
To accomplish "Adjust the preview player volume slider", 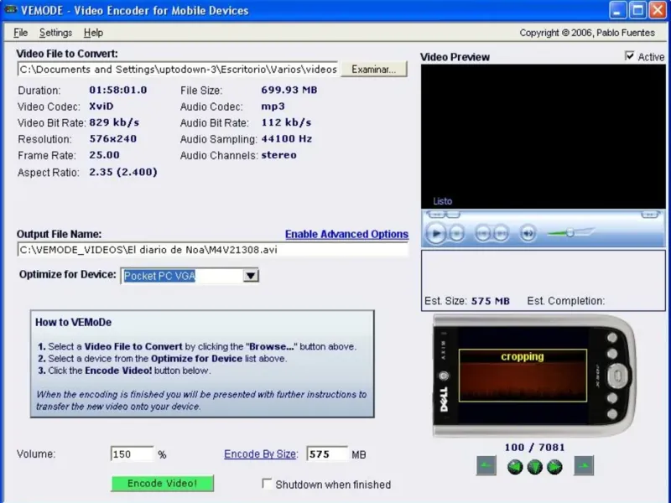I will [570, 233].
